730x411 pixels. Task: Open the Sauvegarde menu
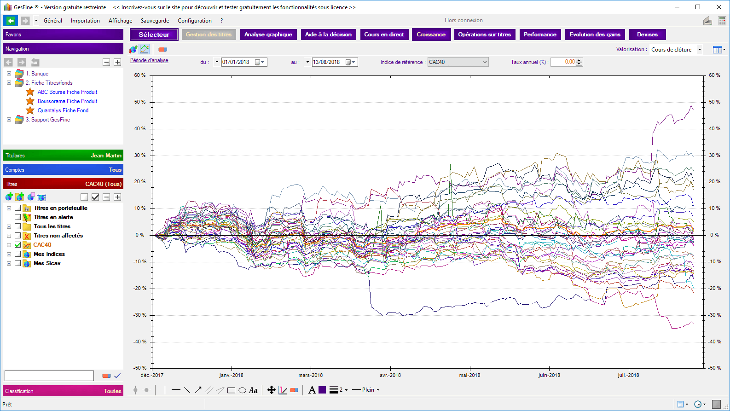pos(155,21)
